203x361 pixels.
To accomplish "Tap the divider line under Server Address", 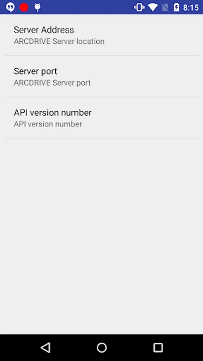I will [x=102, y=55].
